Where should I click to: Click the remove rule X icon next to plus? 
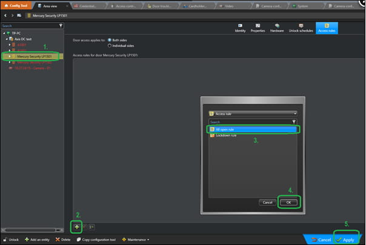(x=84, y=227)
